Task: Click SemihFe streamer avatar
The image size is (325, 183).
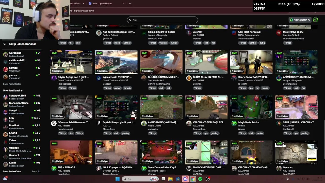Action: (x=189, y=78)
